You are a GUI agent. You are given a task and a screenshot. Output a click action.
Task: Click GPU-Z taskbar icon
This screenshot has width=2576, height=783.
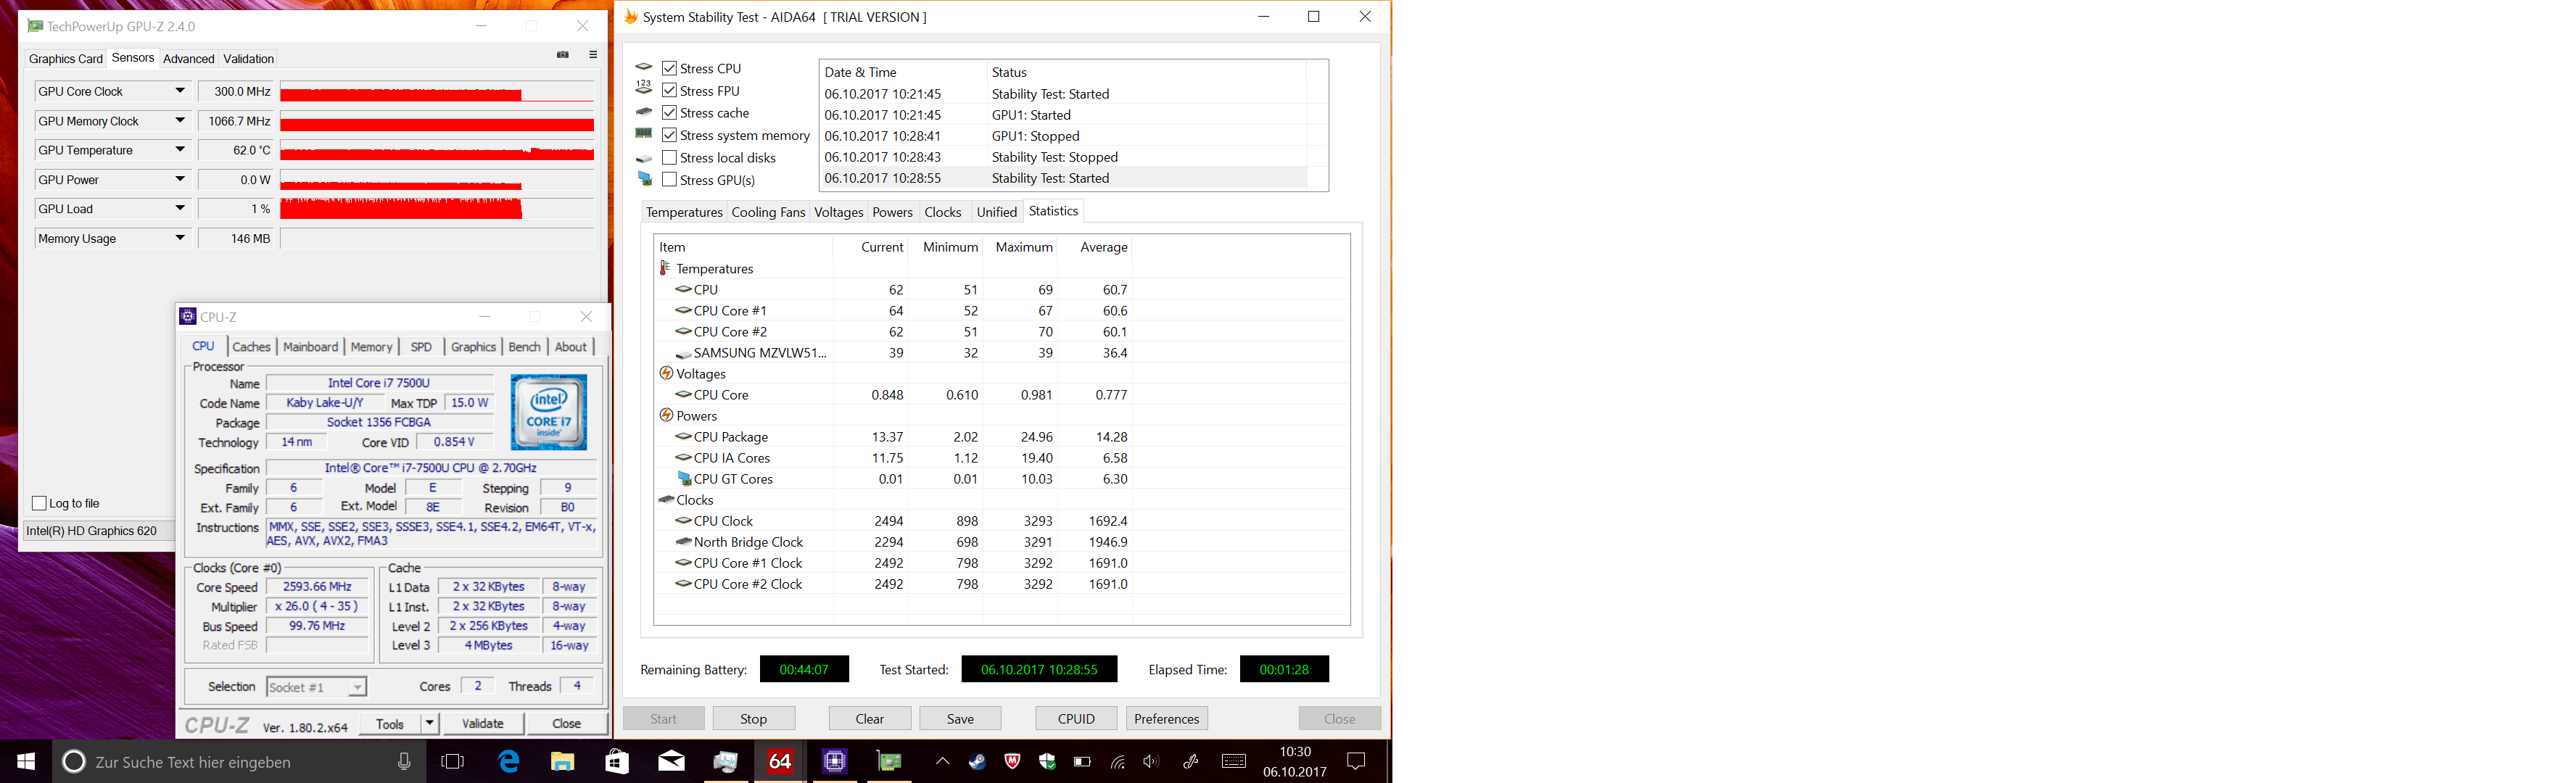(x=888, y=762)
